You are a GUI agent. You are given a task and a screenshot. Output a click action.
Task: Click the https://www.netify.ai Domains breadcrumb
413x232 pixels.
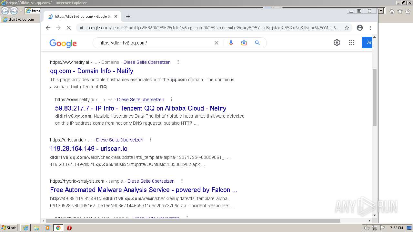[x=85, y=62]
